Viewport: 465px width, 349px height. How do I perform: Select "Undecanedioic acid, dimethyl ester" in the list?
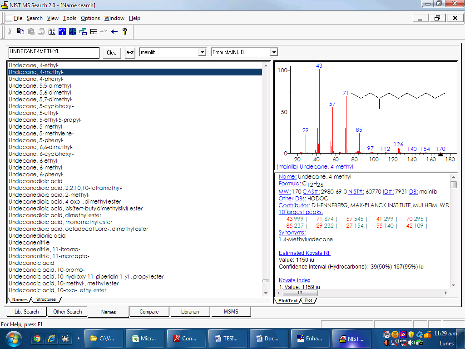(134, 215)
